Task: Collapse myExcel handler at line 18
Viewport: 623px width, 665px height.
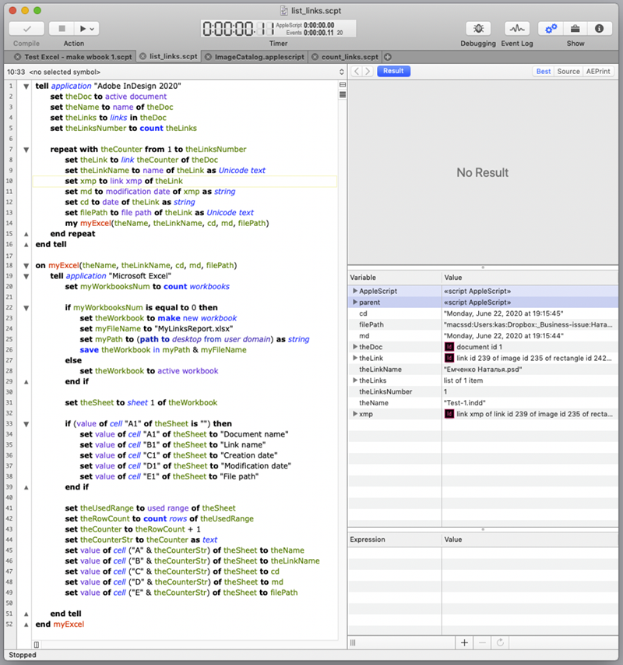Action: coord(26,266)
